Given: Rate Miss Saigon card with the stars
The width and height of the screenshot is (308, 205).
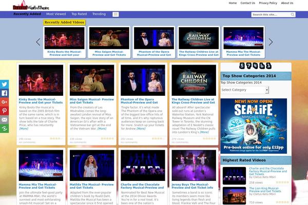Looking at the screenshot, I should pyautogui.click(x=107, y=138).
